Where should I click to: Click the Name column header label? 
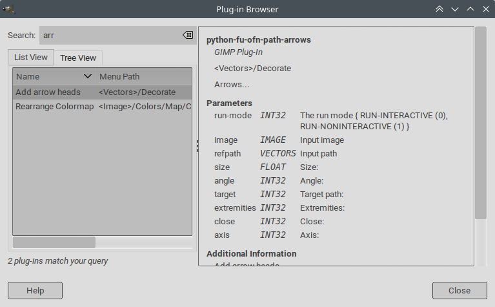click(28, 76)
